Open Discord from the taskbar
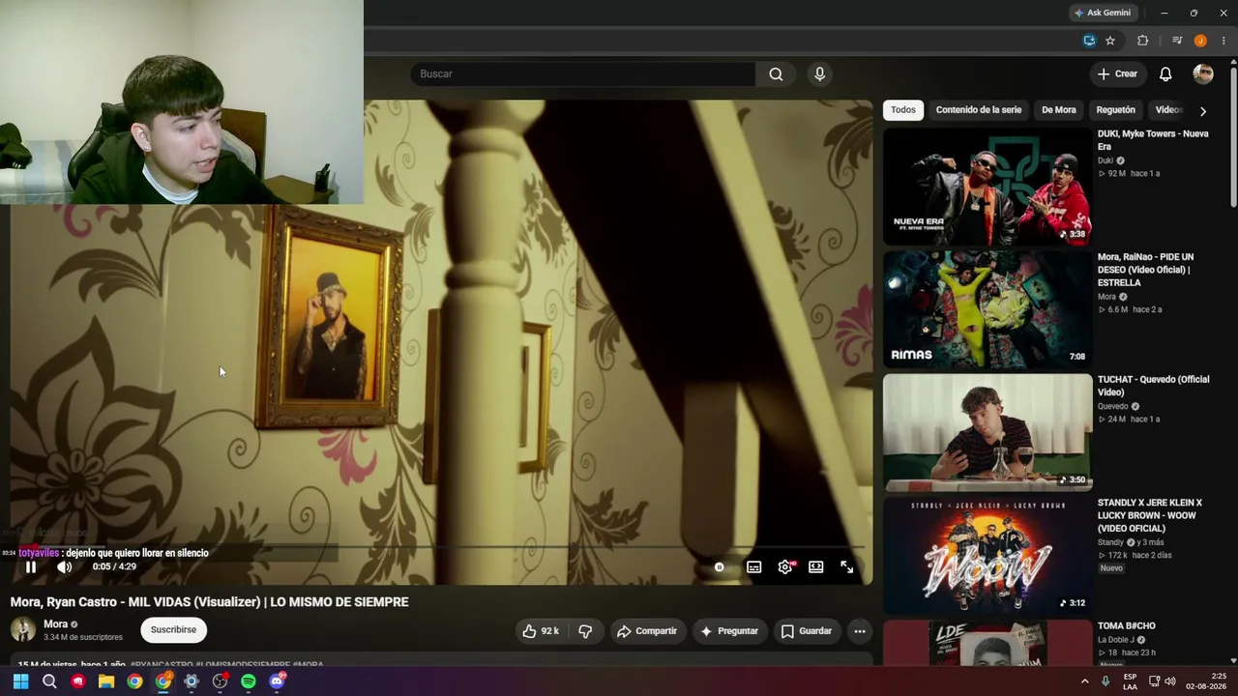Image resolution: width=1238 pixels, height=696 pixels. coord(277,681)
